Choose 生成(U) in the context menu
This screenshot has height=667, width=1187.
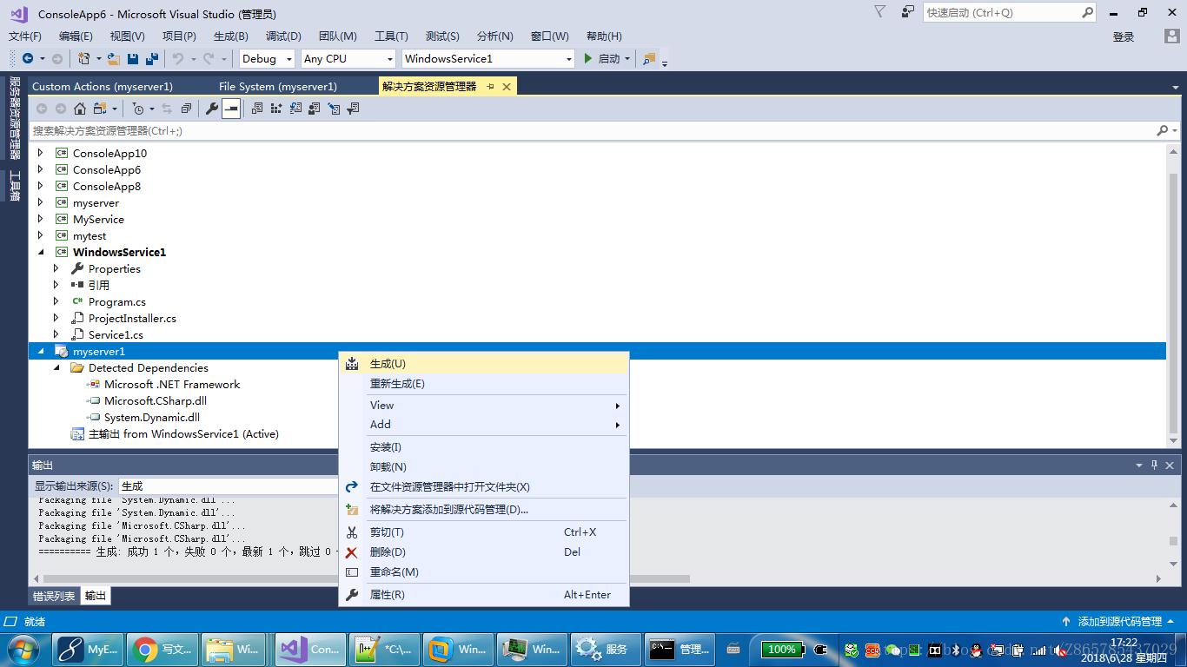[483, 363]
